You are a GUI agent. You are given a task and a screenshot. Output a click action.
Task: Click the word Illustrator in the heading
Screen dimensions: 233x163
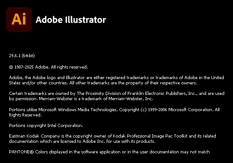[85, 20]
